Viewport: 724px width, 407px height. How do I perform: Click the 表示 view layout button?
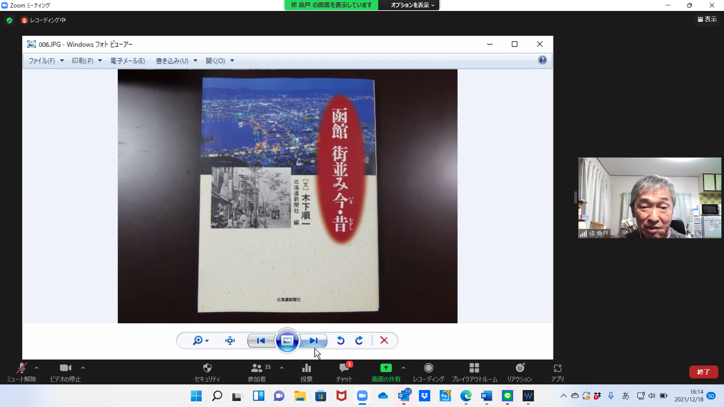click(x=707, y=19)
